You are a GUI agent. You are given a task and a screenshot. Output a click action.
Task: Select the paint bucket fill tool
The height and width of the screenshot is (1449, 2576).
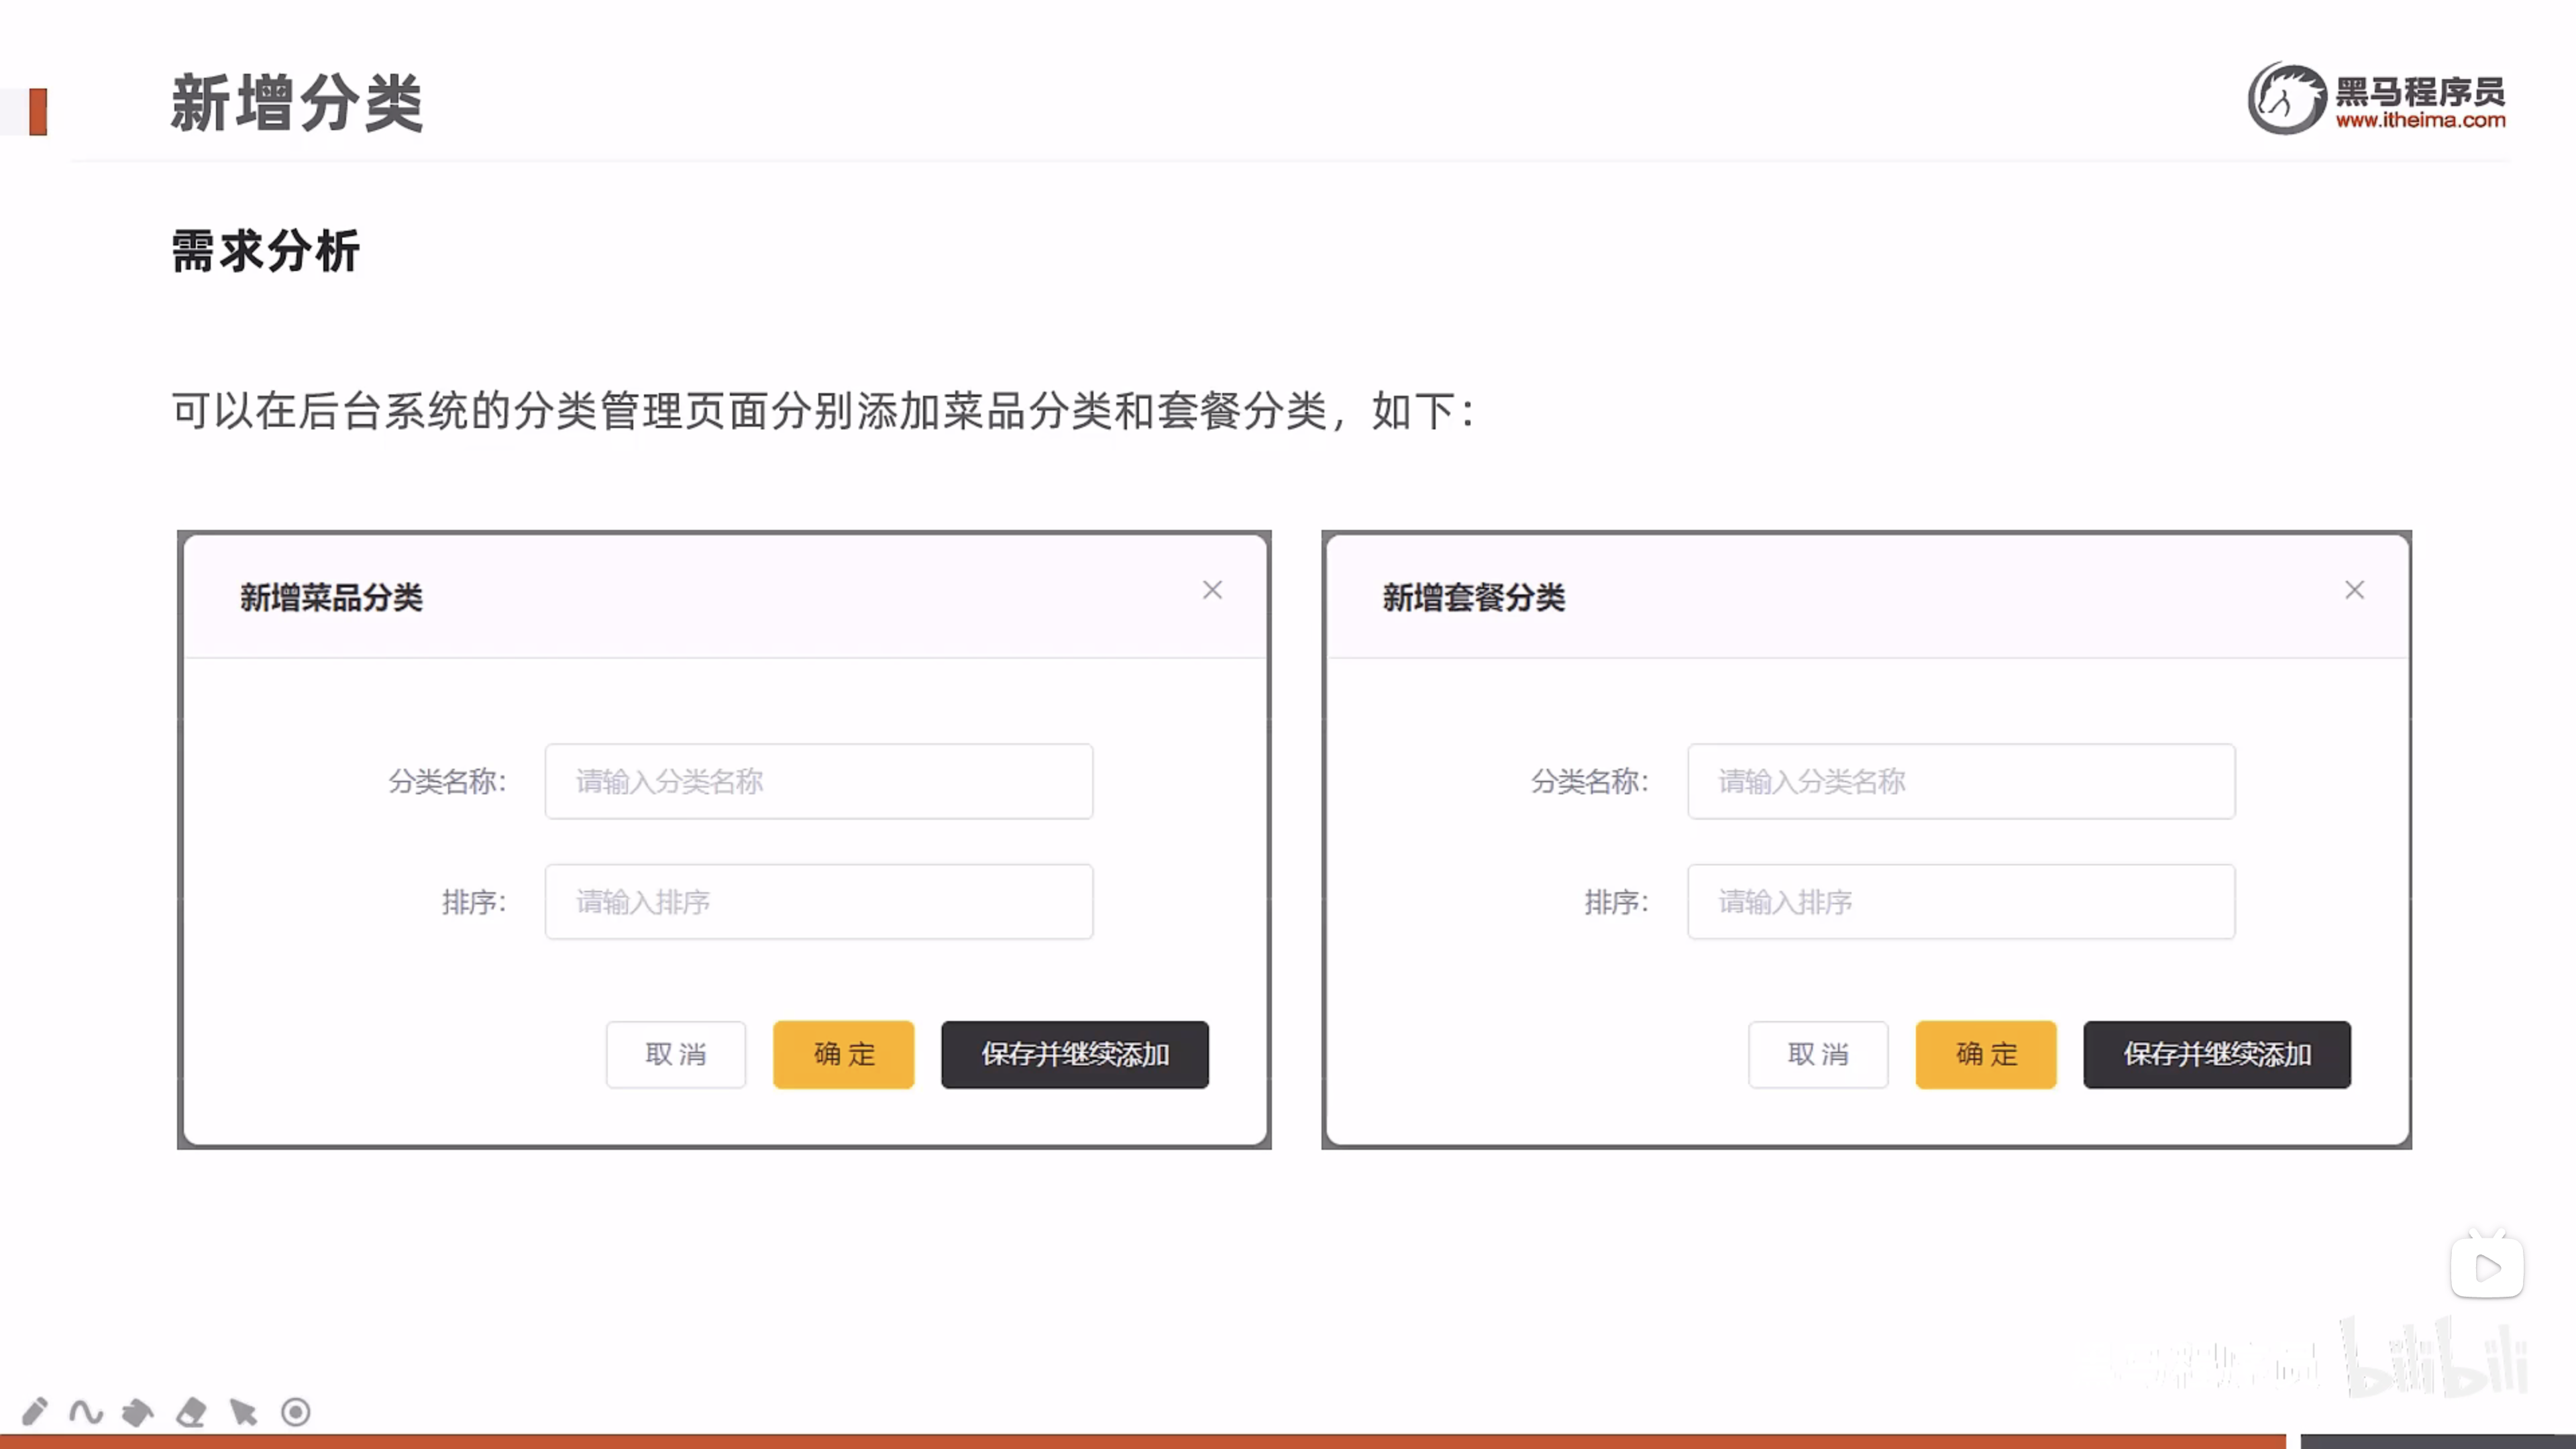[138, 1412]
